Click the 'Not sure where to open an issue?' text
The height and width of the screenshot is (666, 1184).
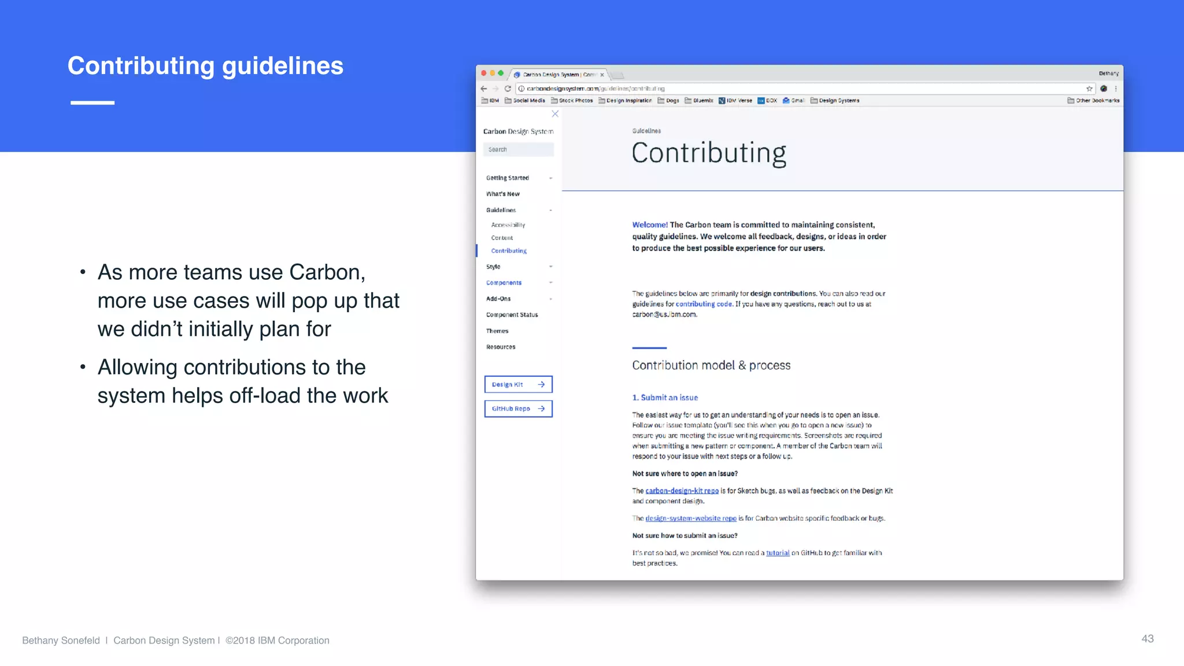tap(685, 473)
